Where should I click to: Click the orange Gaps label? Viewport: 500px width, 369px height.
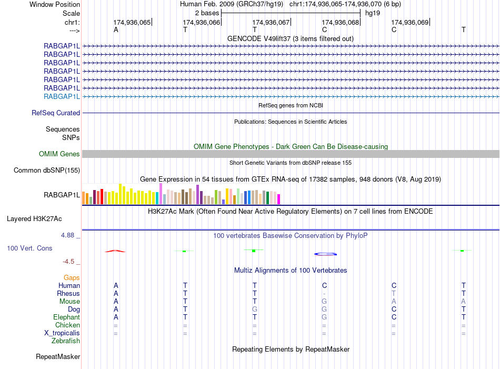click(x=72, y=278)
